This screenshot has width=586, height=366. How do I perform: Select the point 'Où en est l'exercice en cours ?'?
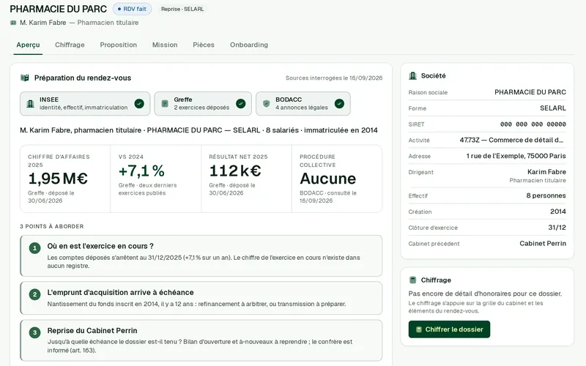(x=201, y=255)
